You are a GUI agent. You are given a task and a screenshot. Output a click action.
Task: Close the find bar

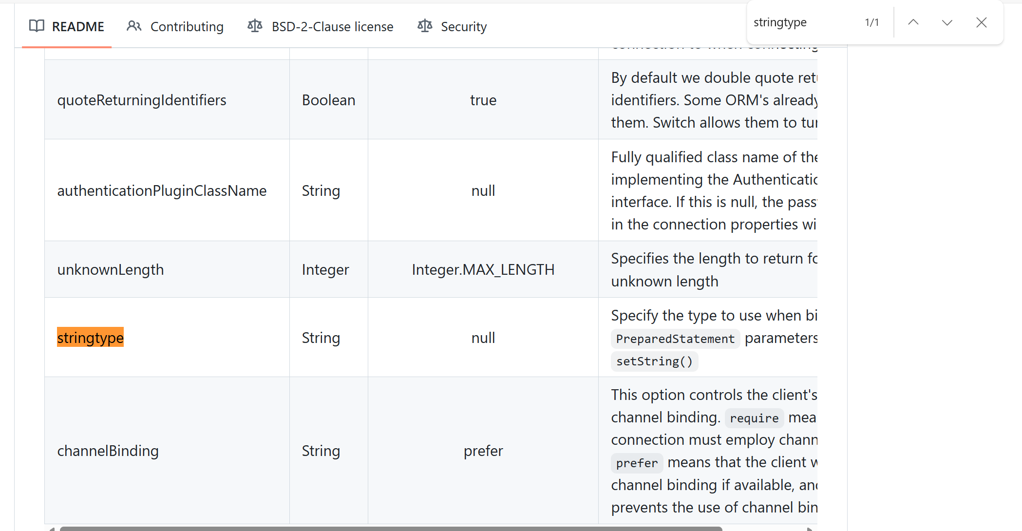[x=982, y=22]
